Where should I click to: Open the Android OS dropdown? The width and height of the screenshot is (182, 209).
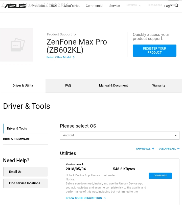[120, 135]
